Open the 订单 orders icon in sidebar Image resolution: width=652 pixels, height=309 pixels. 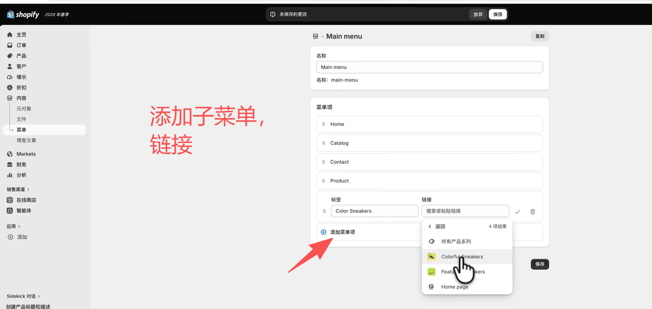10,45
